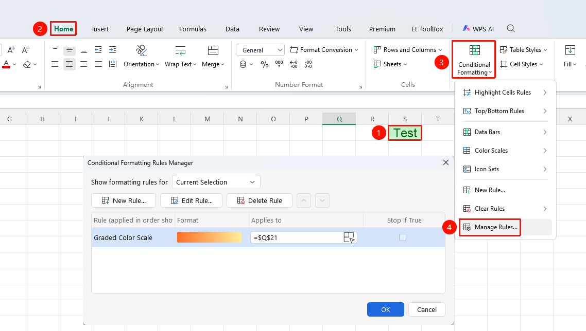The height and width of the screenshot is (331, 586).
Task: Click the New Rule button in the dialog
Action: pos(124,200)
